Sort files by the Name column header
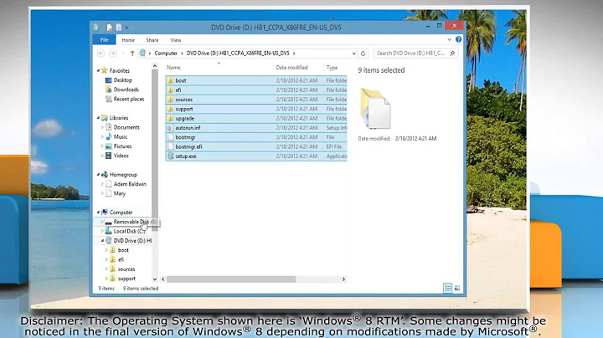The height and width of the screenshot is (338, 603). pos(173,68)
